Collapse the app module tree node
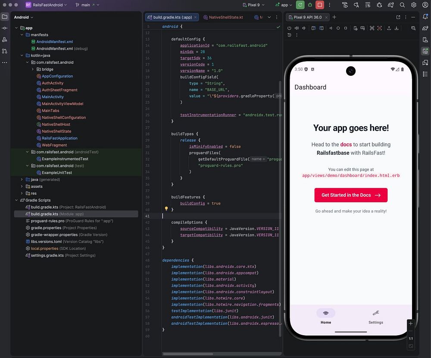Screen dimensions: 431x358 (16, 28)
